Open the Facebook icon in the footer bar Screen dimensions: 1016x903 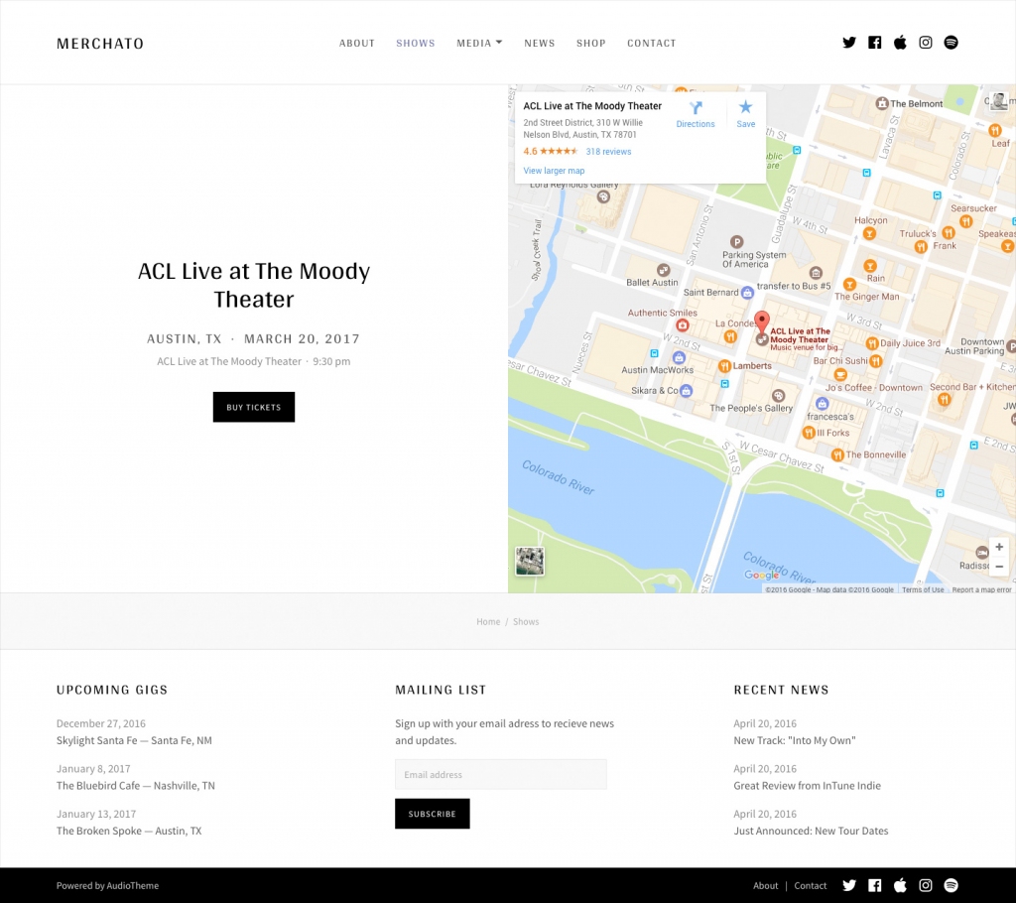(x=875, y=885)
